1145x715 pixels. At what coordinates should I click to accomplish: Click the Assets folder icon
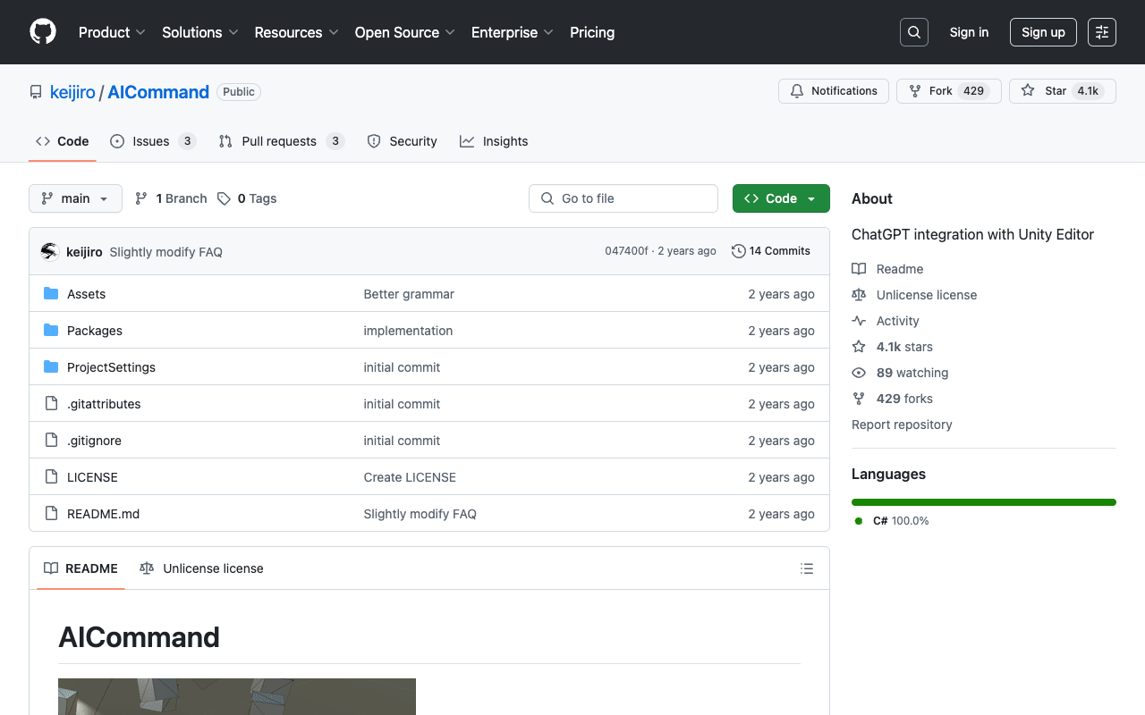(x=51, y=294)
